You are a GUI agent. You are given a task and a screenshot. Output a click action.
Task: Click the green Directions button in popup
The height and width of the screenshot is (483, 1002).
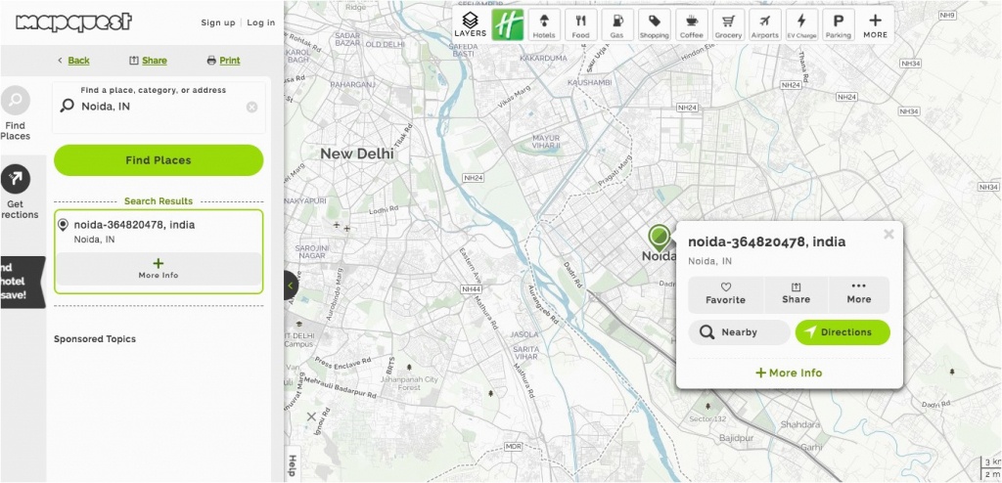[843, 332]
